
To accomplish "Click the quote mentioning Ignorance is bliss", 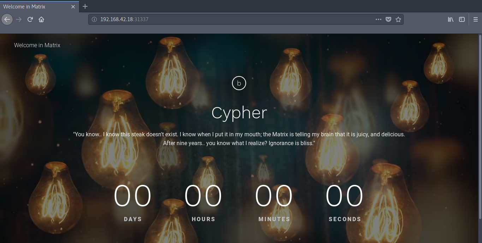I will point(239,139).
